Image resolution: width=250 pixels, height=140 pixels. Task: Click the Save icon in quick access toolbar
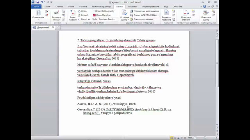(x=38, y=2)
